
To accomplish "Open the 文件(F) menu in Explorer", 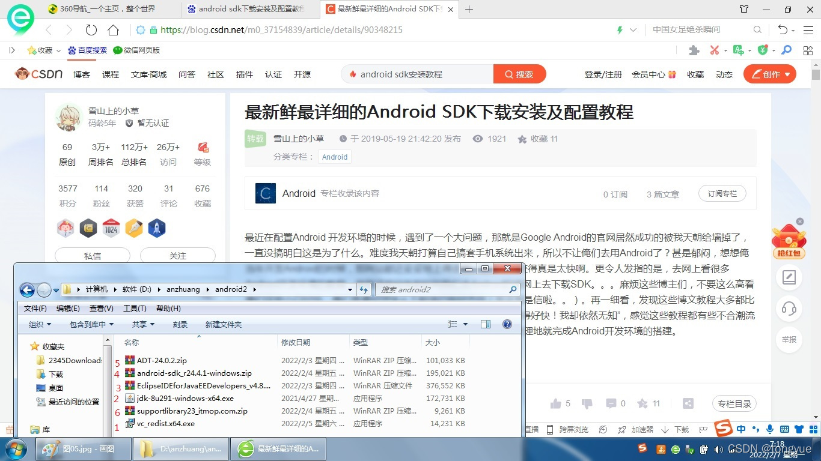I will pyautogui.click(x=35, y=309).
